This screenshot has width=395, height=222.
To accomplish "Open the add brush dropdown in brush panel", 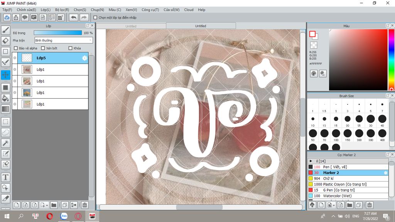I will pos(334,205).
